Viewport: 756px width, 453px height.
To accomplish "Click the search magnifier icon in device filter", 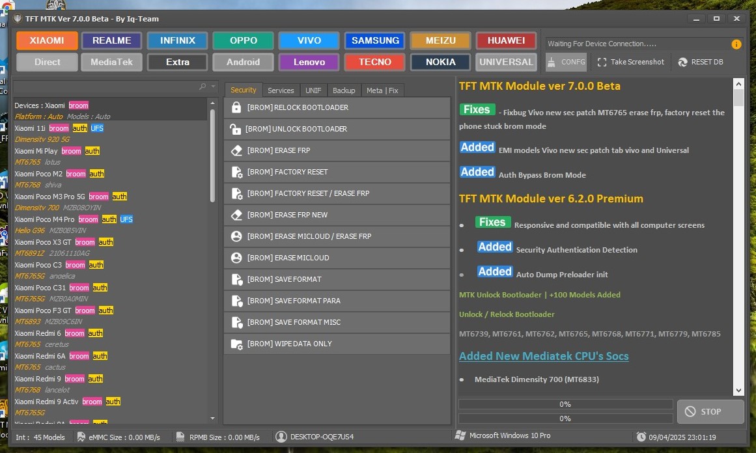I will pyautogui.click(x=203, y=87).
